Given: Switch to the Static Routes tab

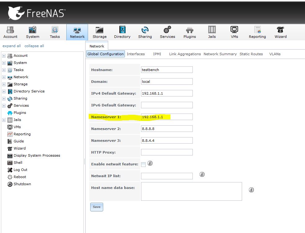Looking at the screenshot, I should tap(251, 54).
